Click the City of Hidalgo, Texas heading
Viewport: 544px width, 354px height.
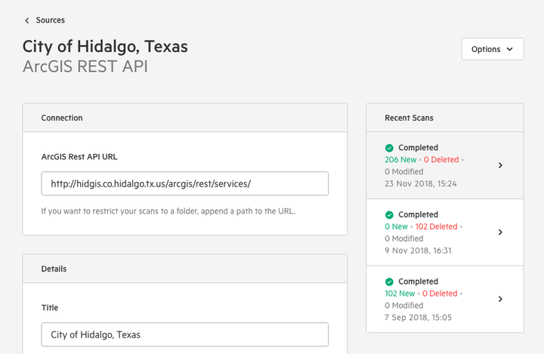(x=105, y=47)
